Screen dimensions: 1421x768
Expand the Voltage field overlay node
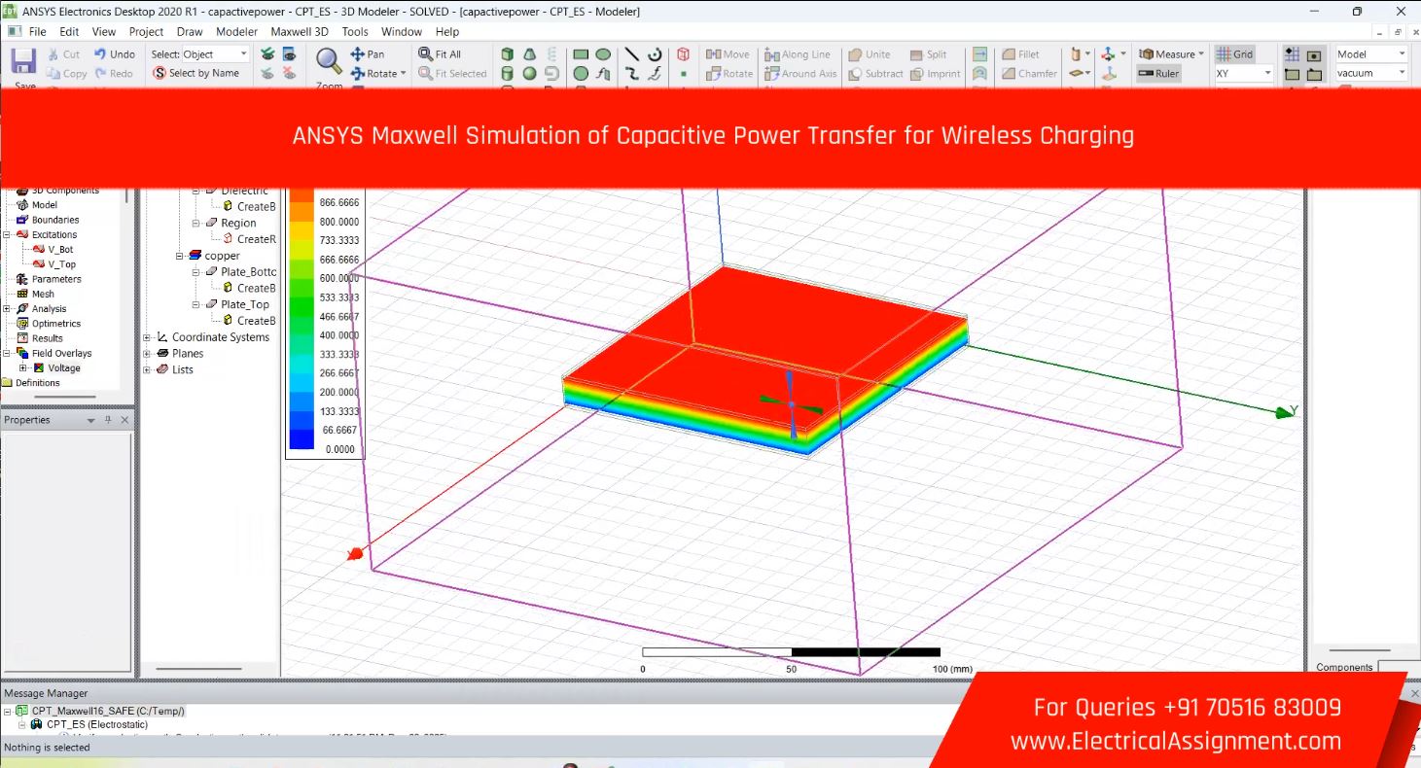coord(23,368)
